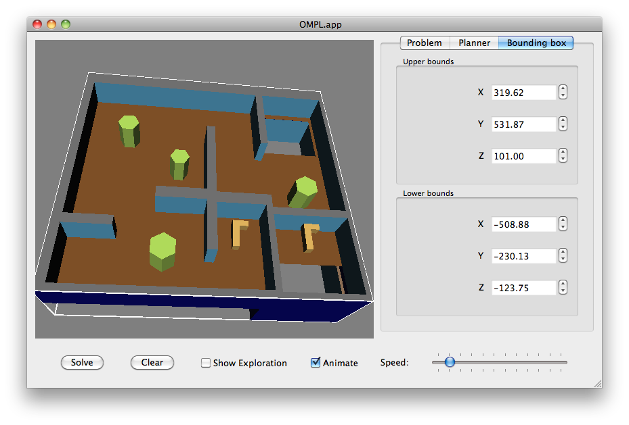This screenshot has width=629, height=425.
Task: Minimize OMPL.app window with yellow button
Action: point(51,24)
